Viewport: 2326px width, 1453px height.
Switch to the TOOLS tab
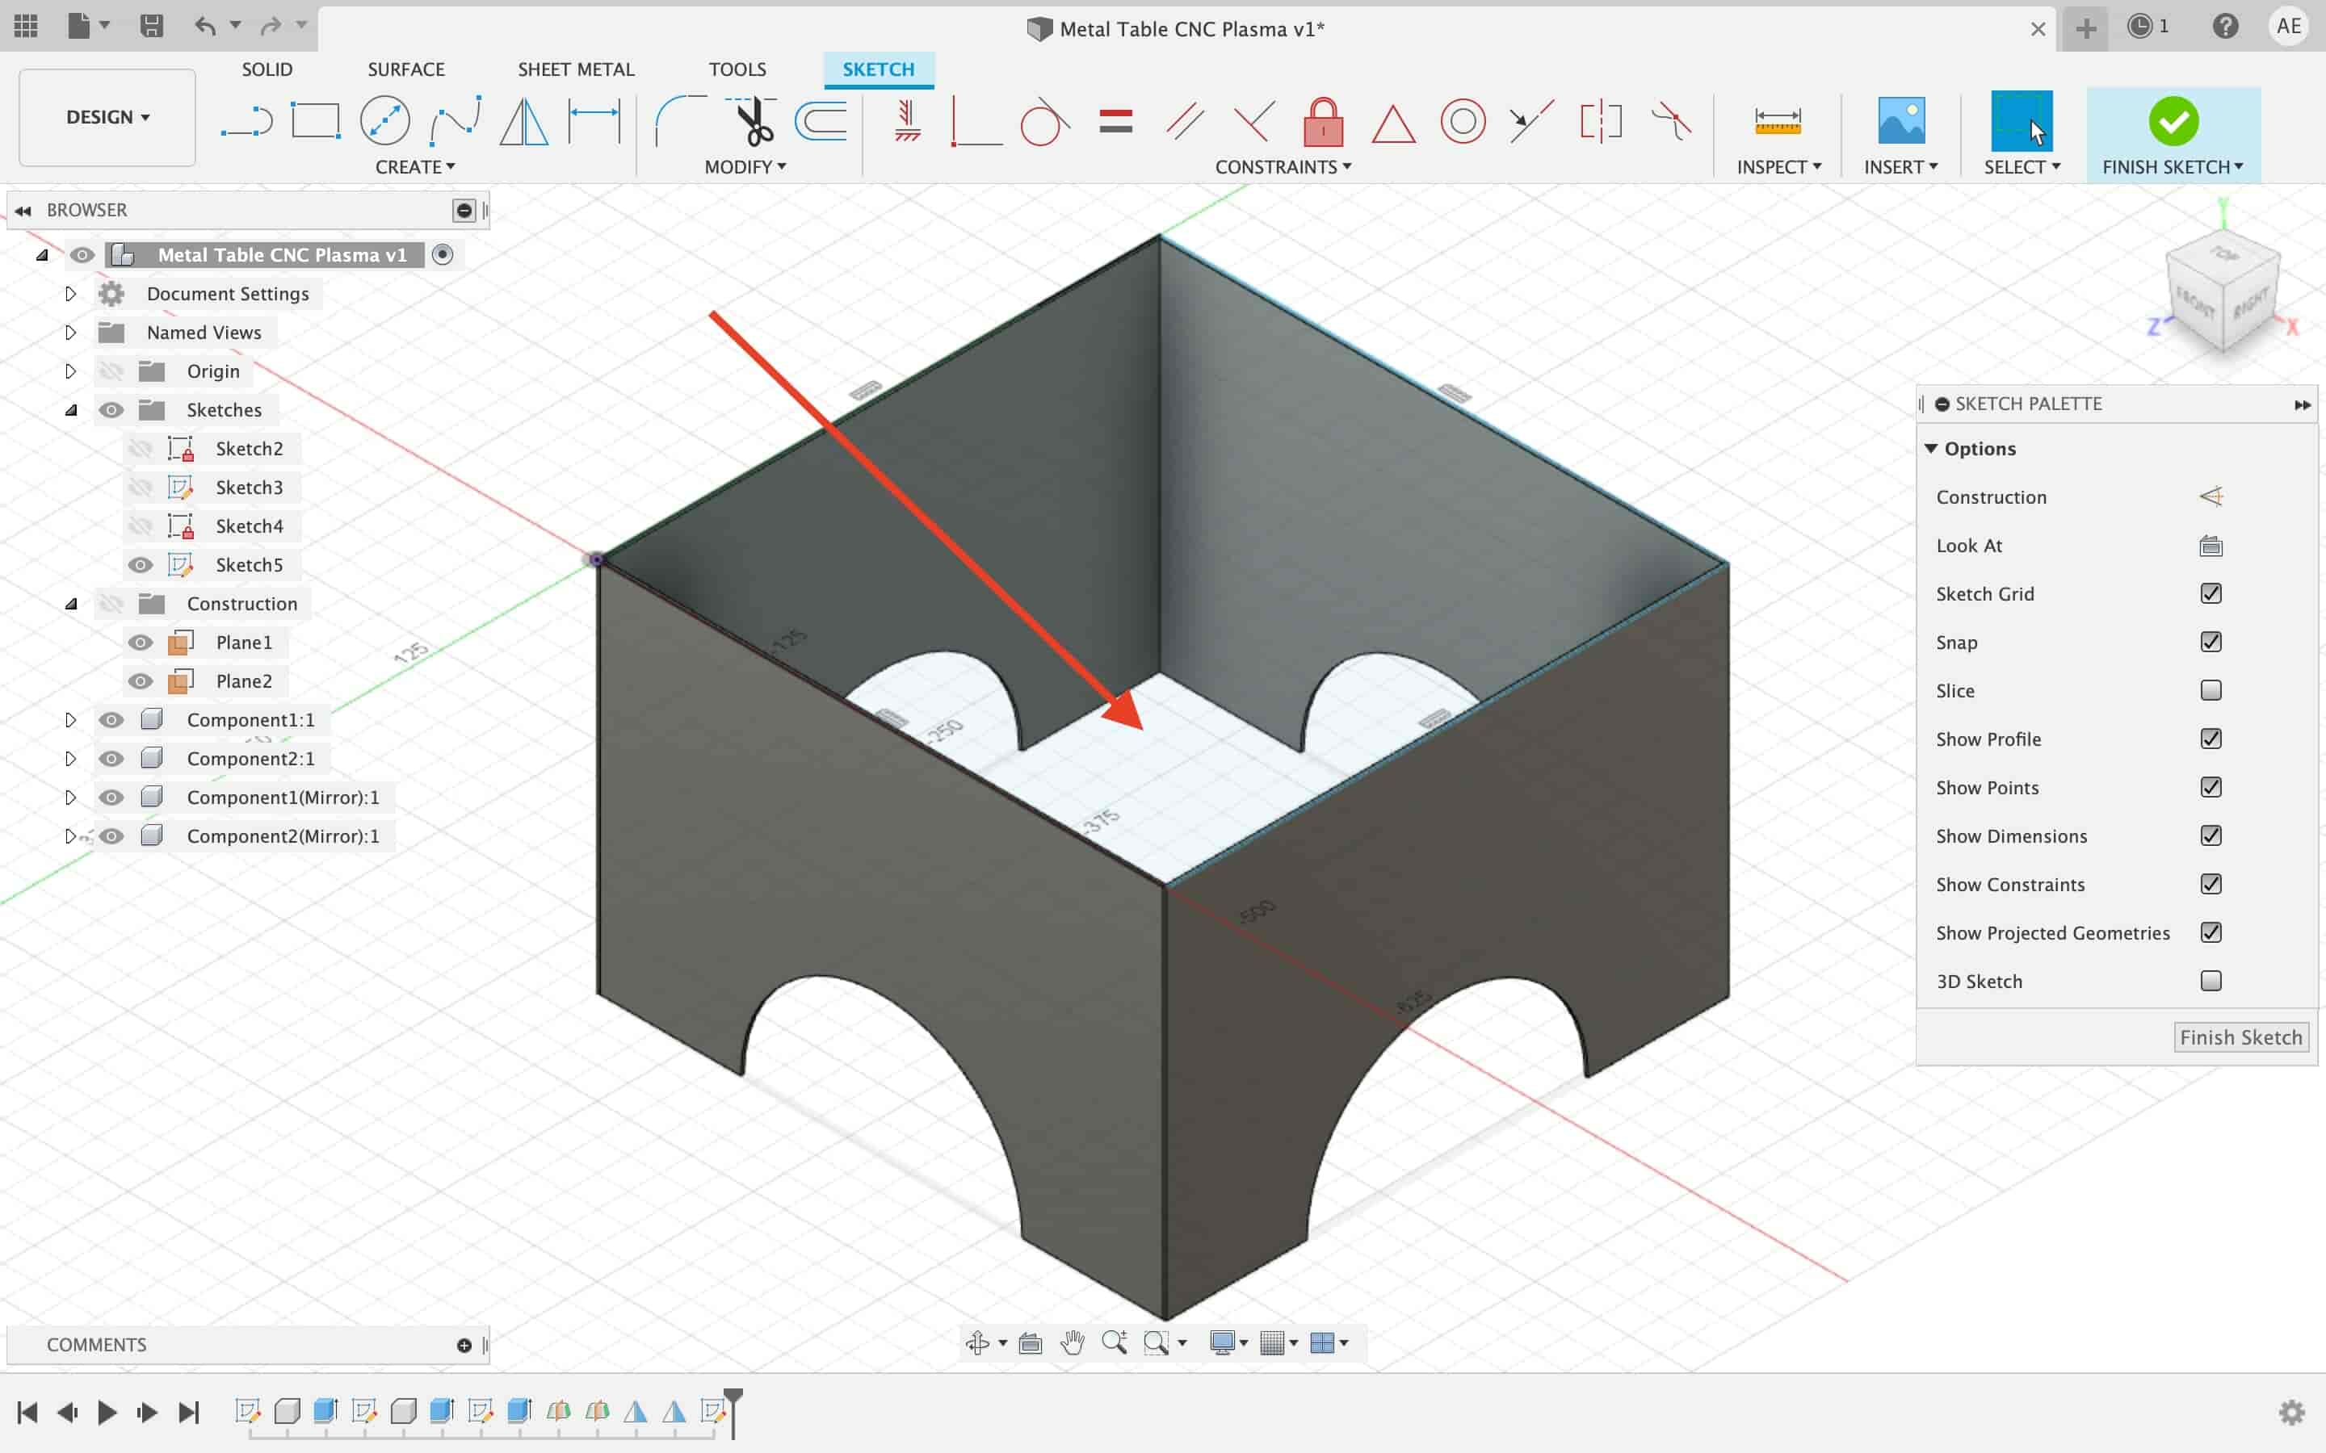(737, 69)
